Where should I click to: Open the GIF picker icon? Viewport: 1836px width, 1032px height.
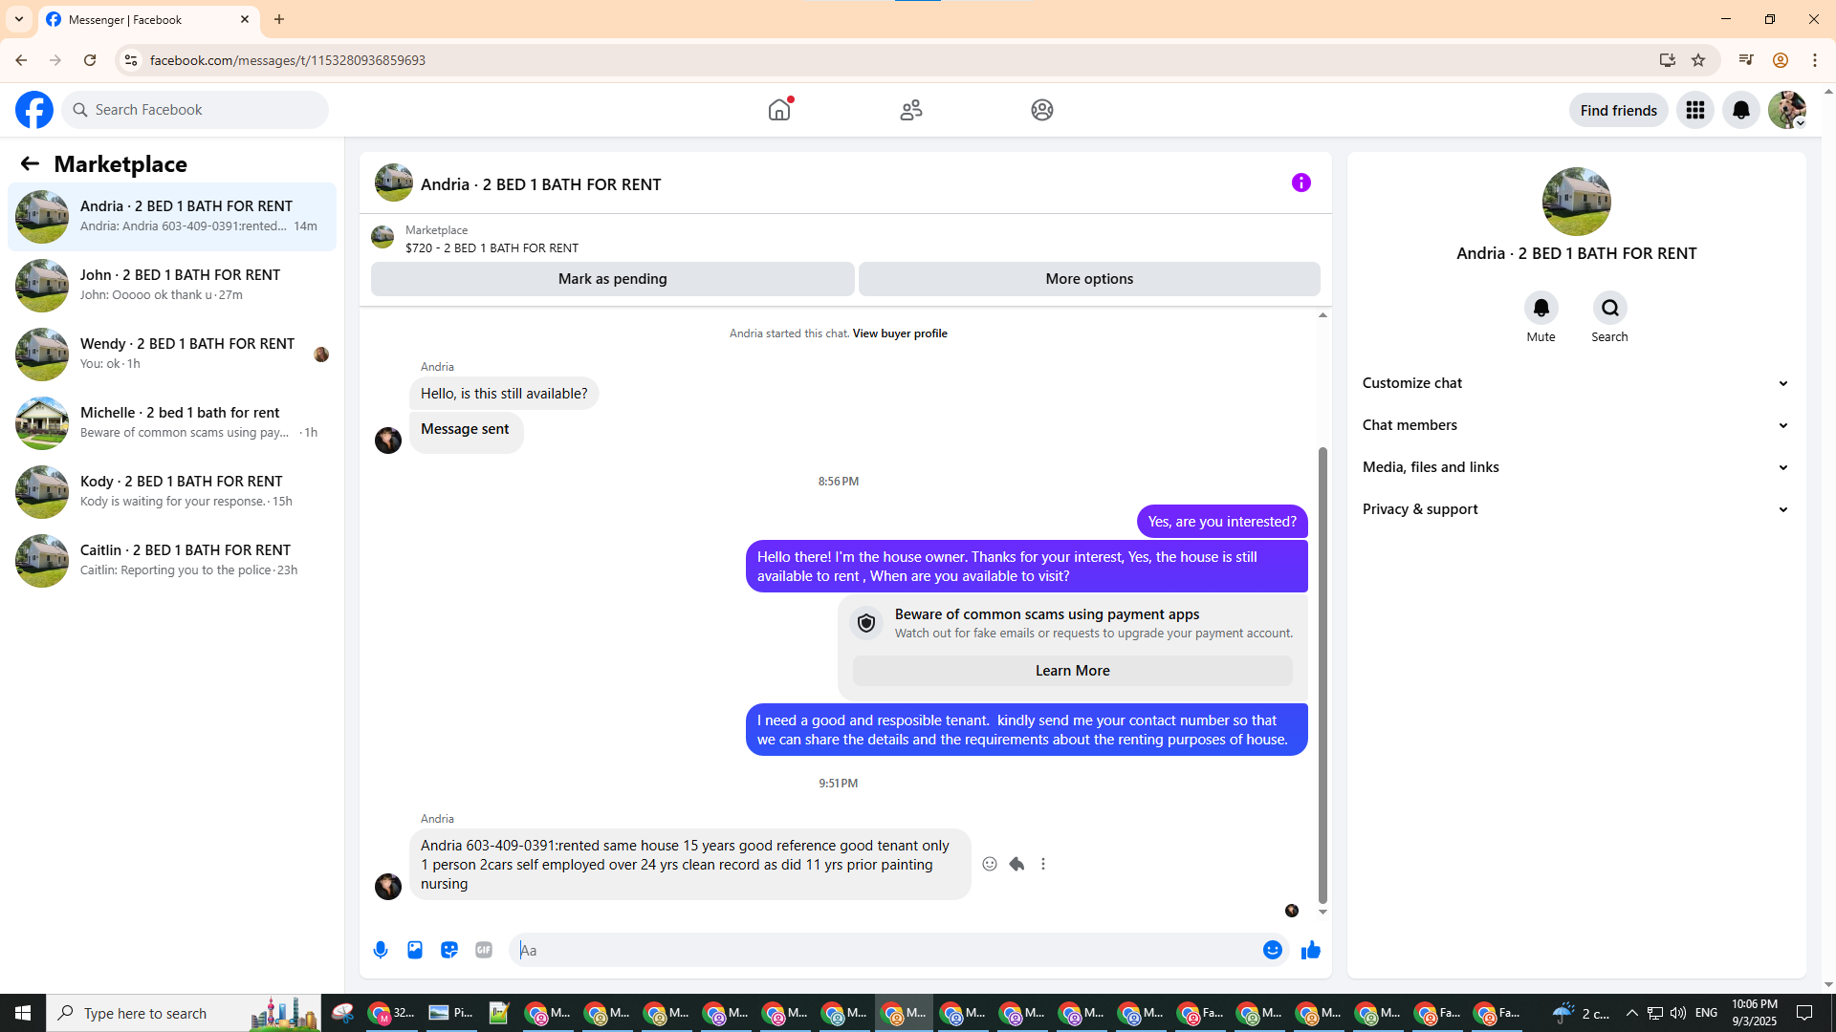[484, 950]
